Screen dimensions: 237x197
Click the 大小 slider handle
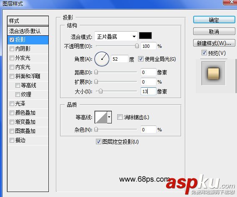point(101,91)
